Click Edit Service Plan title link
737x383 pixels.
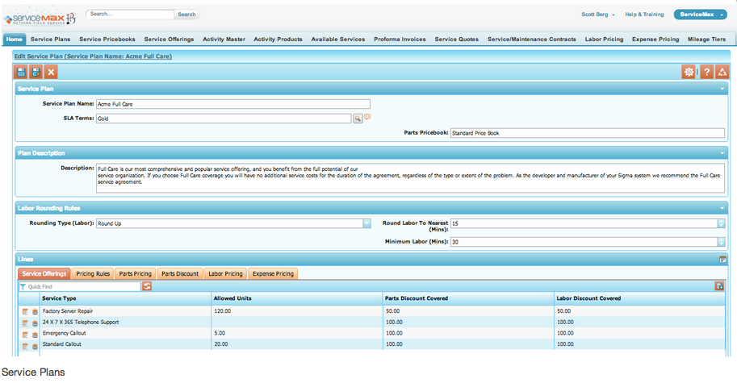point(93,56)
